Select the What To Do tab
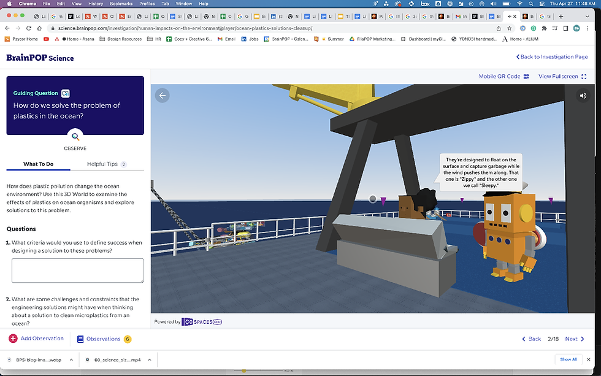 point(38,164)
